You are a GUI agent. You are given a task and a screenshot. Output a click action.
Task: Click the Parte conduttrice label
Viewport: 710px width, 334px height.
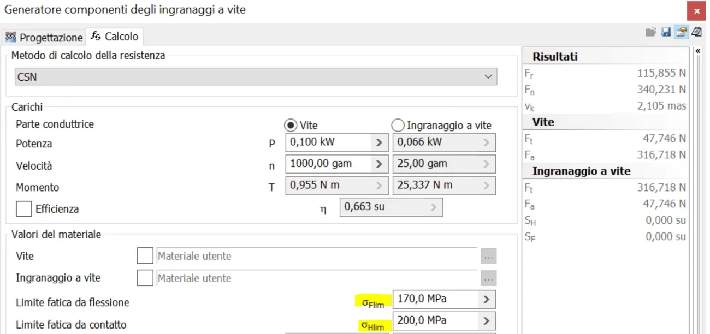(x=55, y=124)
